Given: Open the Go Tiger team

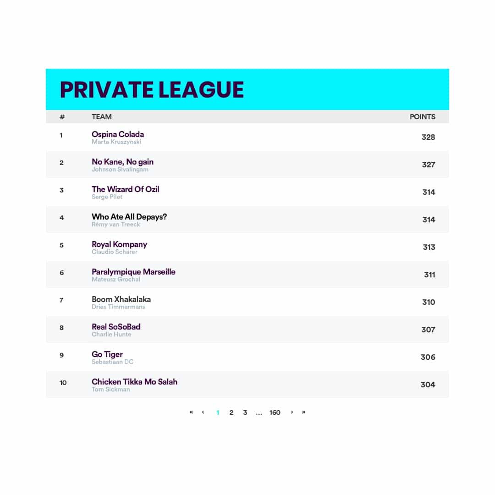Looking at the screenshot, I should click(x=107, y=354).
